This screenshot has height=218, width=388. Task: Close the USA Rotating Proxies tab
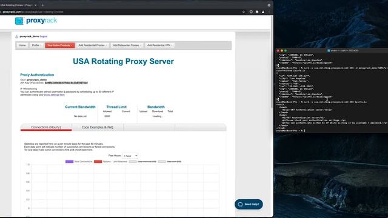coord(35,5)
